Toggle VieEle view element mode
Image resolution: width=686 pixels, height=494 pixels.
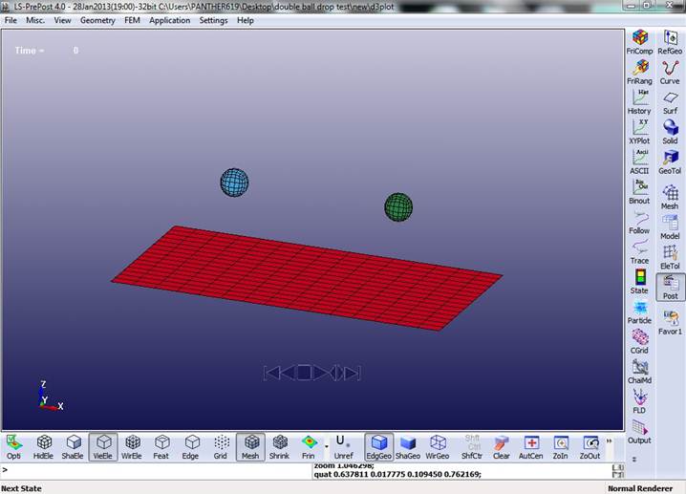pos(103,447)
